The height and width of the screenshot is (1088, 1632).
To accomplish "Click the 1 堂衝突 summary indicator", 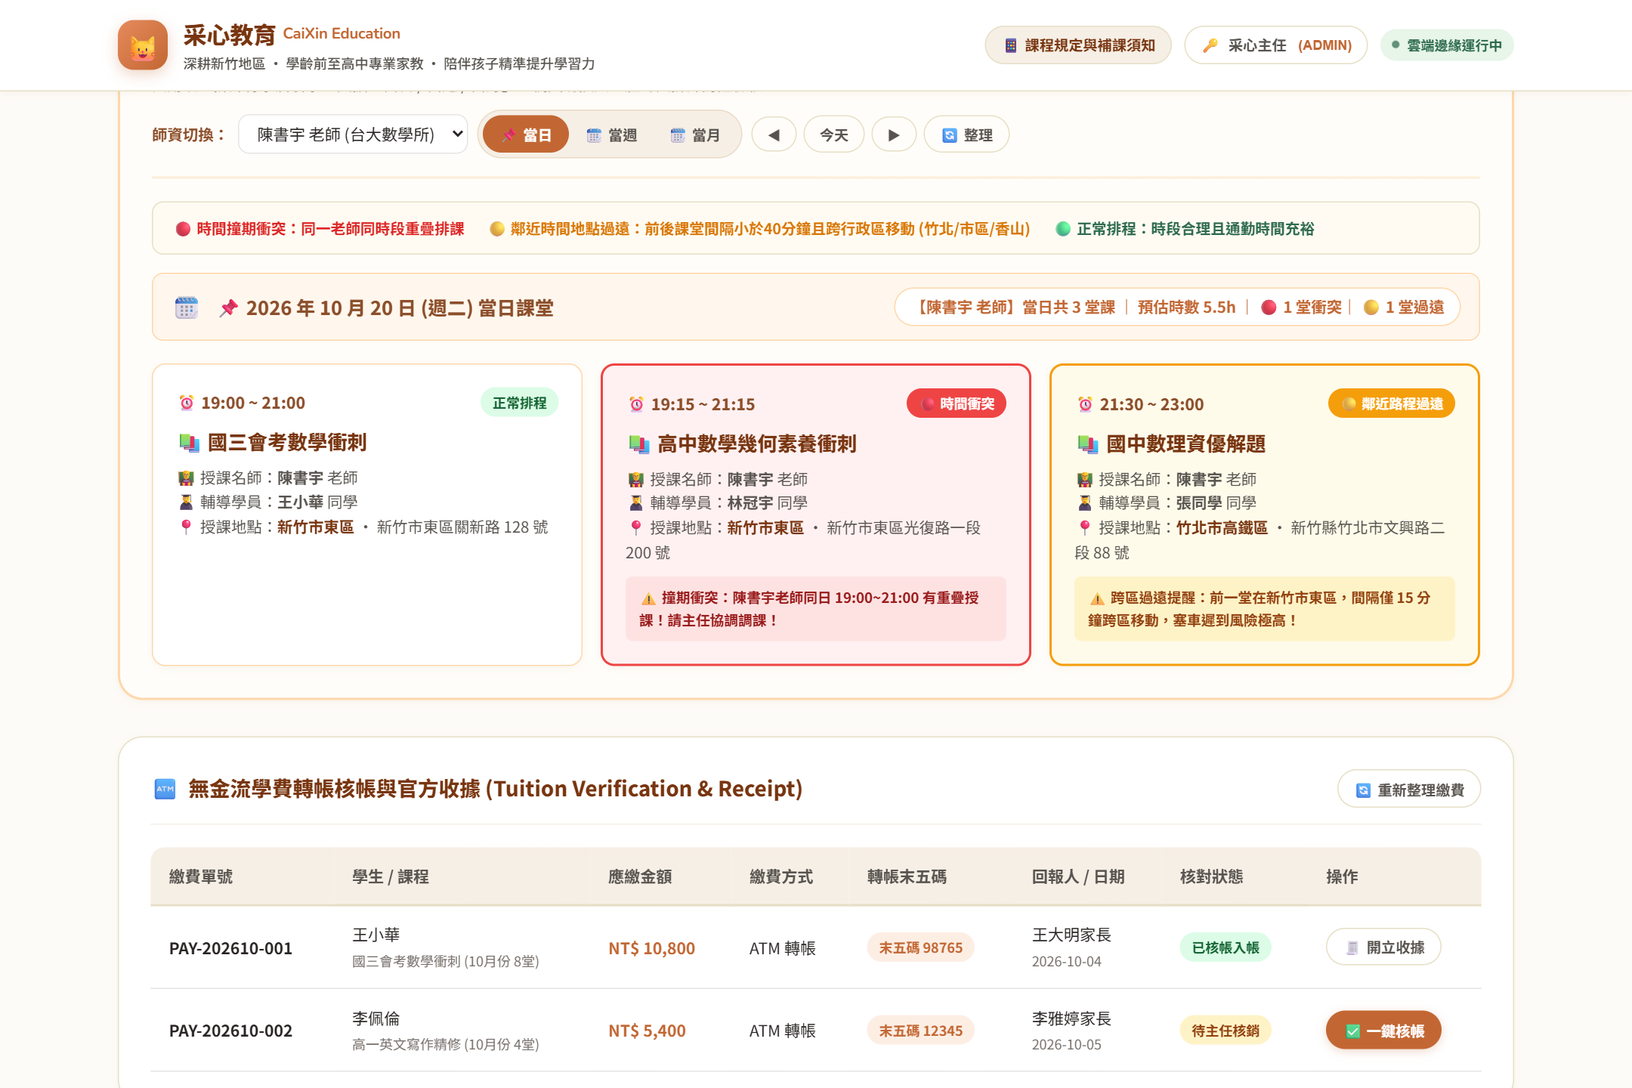I will (1301, 307).
